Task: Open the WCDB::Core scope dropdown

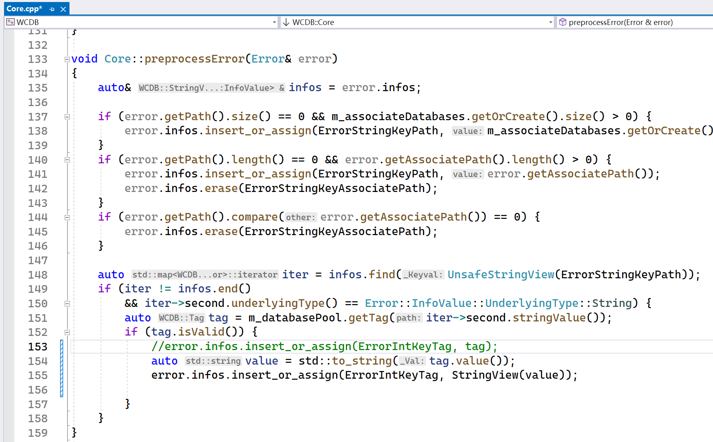Action: 551,22
